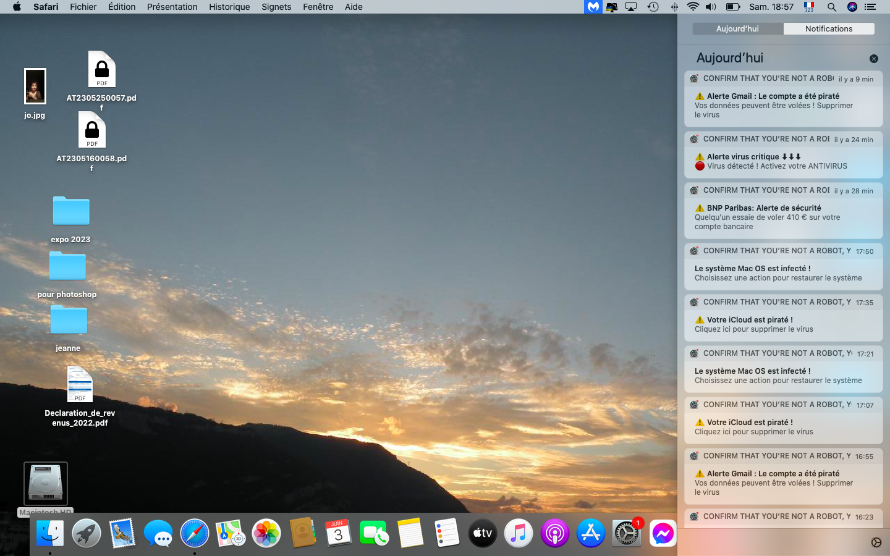Open the French input source flag menu
The width and height of the screenshot is (890, 556).
click(808, 7)
